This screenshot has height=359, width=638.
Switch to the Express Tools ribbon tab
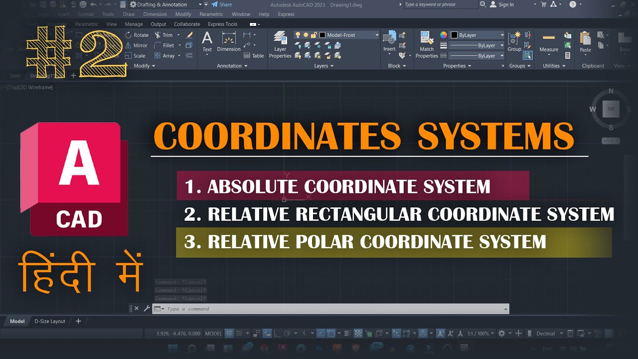(x=222, y=24)
